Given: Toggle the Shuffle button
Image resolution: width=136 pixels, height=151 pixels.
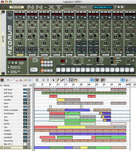Looking at the screenshot, I should 89,61.
